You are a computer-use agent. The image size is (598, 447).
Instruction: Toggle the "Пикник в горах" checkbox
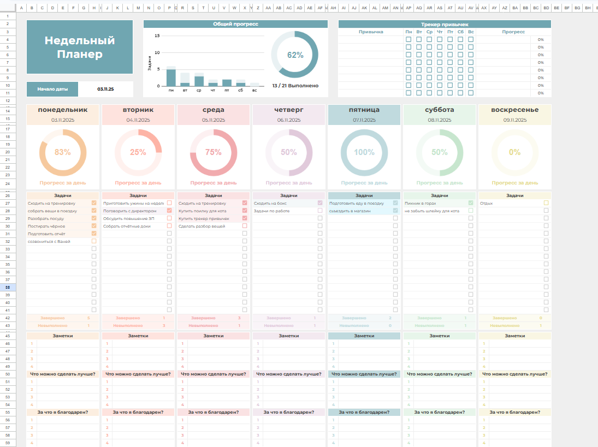[471, 203]
